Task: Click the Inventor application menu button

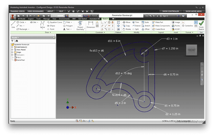Action: (13, 17)
